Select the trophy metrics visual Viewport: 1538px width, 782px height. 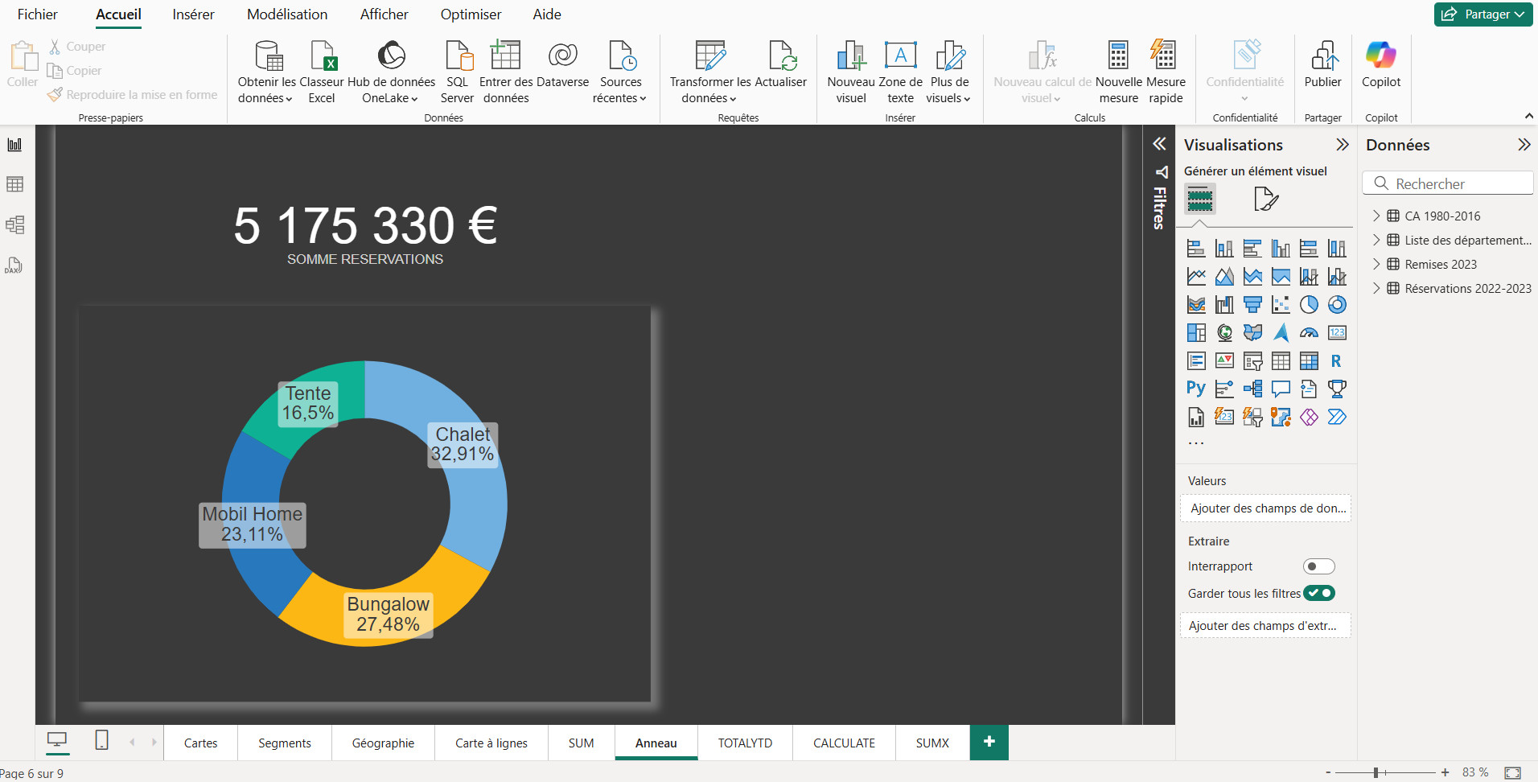point(1337,389)
